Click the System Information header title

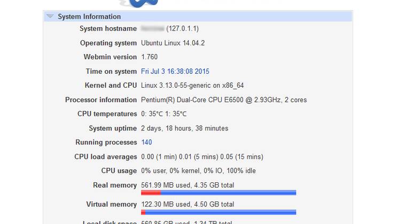point(89,17)
